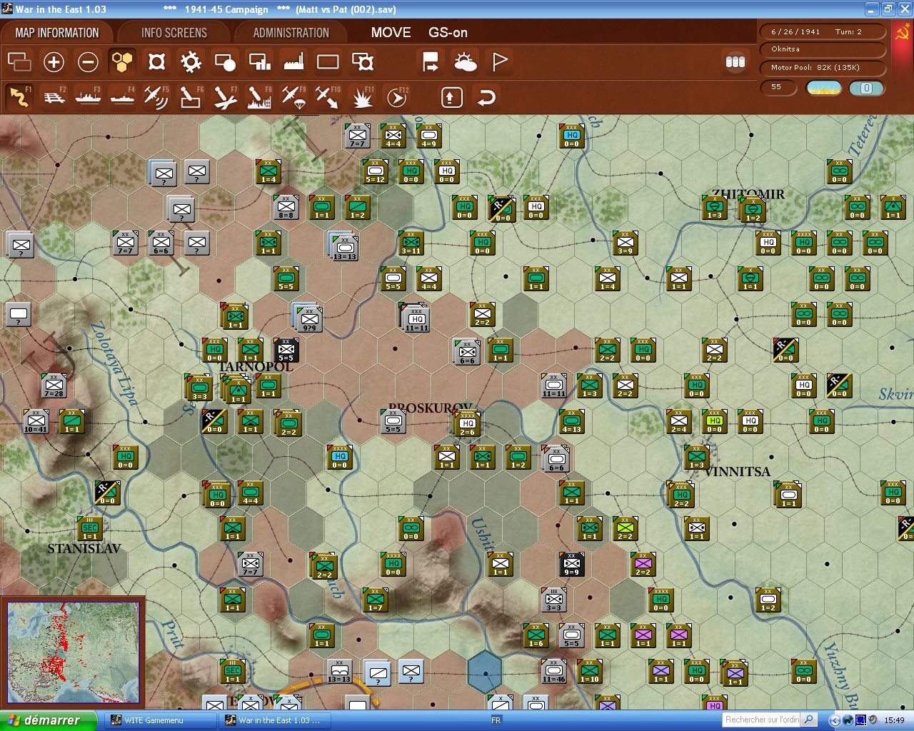Click the Motor Pool 82K (135K) readout
Image resolution: width=914 pixels, height=731 pixels.
click(x=823, y=68)
